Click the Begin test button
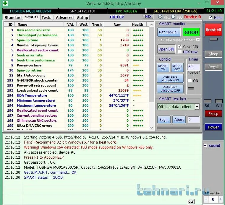The image size is (225, 205). [x=164, y=120]
